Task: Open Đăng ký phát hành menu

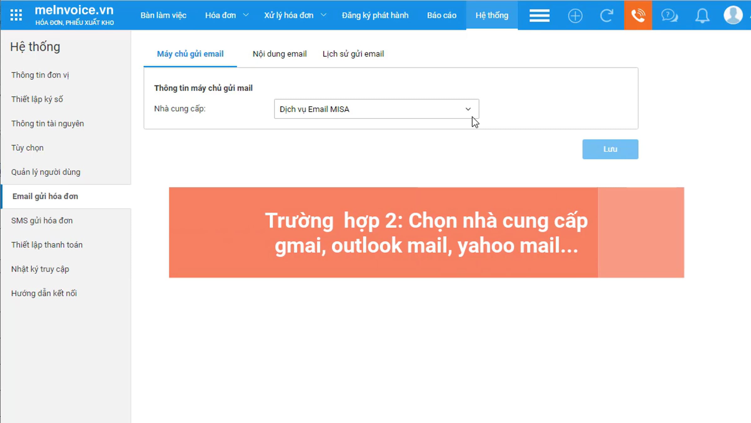Action: (375, 15)
